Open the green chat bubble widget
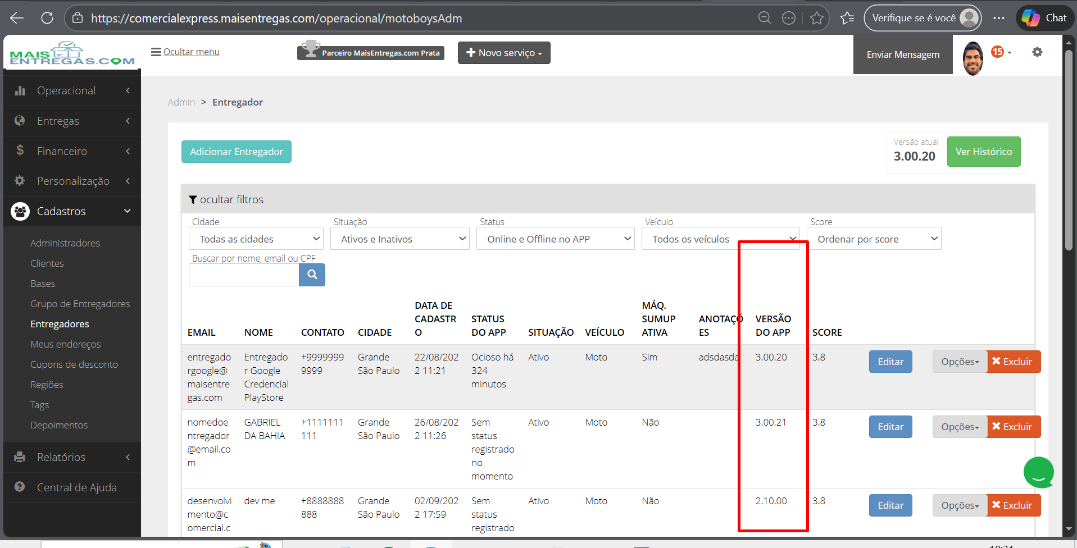Image resolution: width=1077 pixels, height=548 pixels. [1038, 472]
